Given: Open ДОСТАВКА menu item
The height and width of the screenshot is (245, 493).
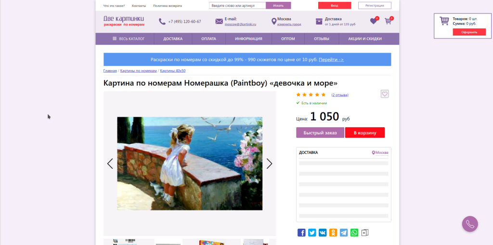Looking at the screenshot, I should 173,39.
